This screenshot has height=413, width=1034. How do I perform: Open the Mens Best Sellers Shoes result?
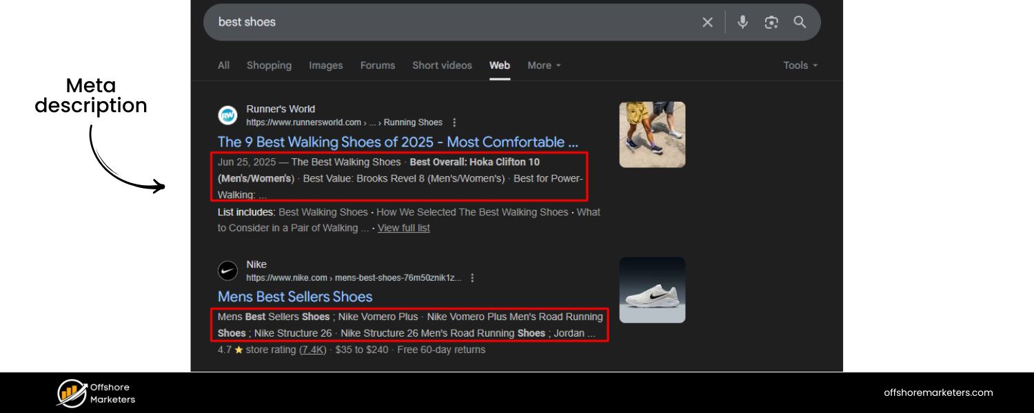coord(294,297)
